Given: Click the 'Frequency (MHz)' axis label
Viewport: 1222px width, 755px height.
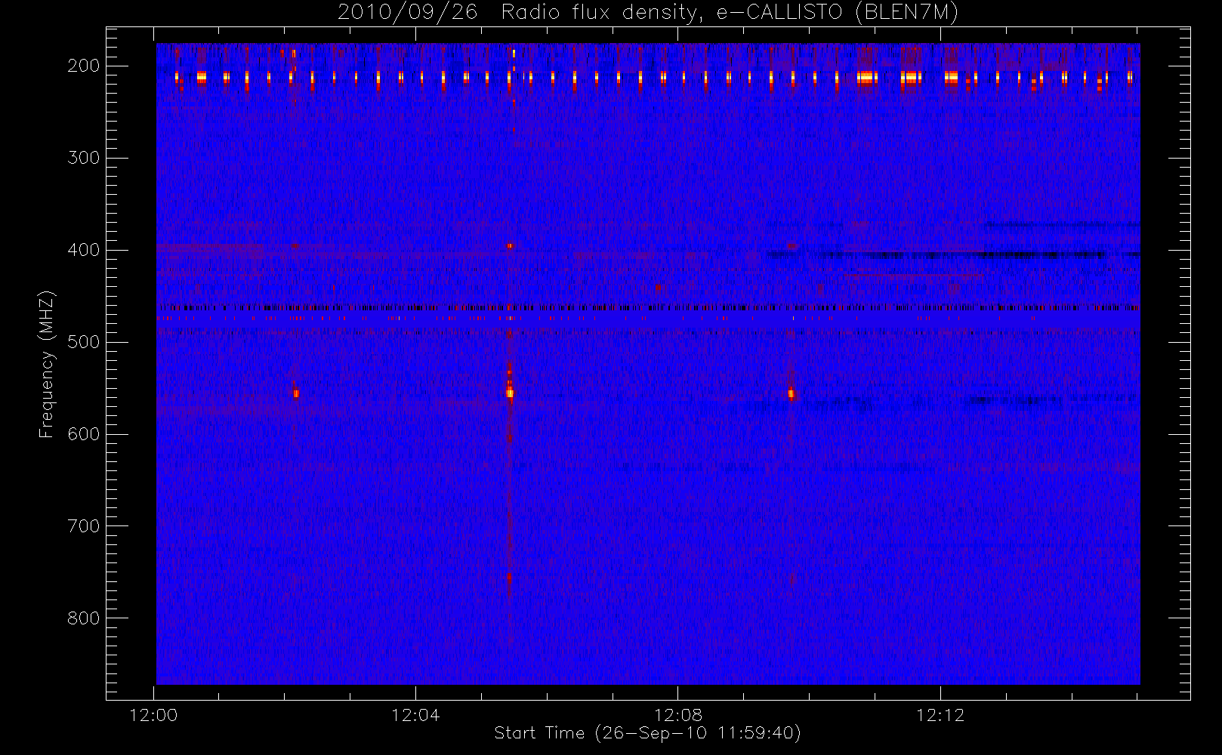Looking at the screenshot, I should pos(47,365).
